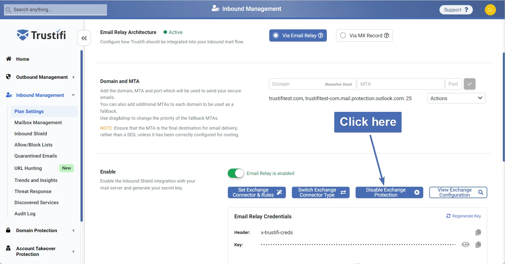Click the Search anything box
Screen dimensions: 505x264
point(56,10)
